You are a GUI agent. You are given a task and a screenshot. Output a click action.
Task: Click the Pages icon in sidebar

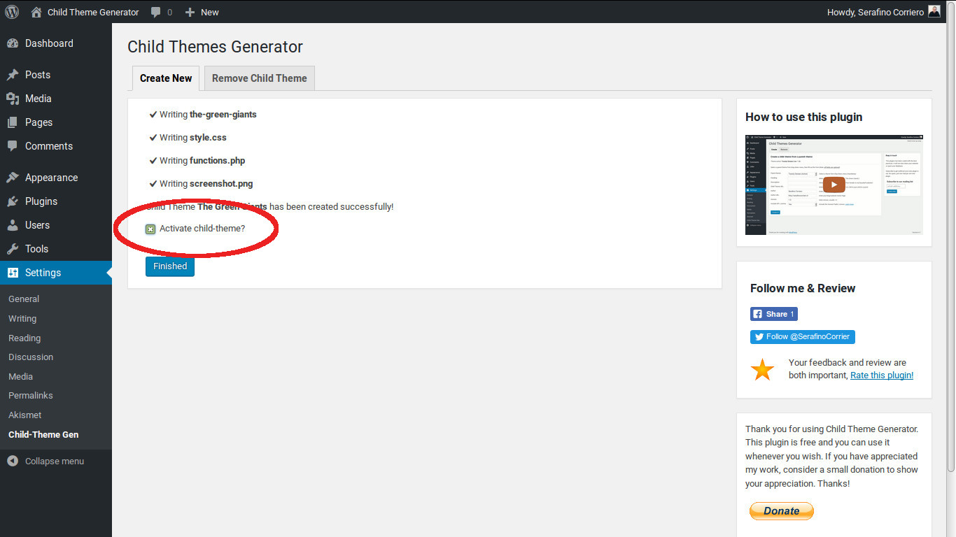click(x=13, y=122)
